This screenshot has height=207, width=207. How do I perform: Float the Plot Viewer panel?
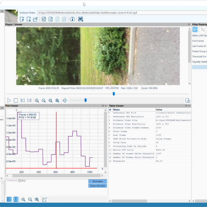pyautogui.click(x=103, y=106)
